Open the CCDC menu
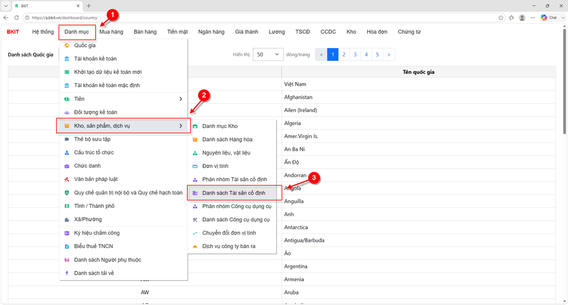Viewport: 568px width, 305px height. pyautogui.click(x=328, y=32)
